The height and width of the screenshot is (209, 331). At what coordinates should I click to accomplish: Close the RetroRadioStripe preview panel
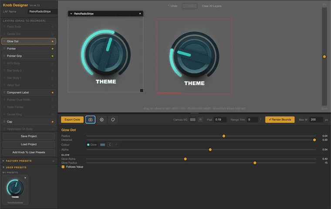coord(140,14)
